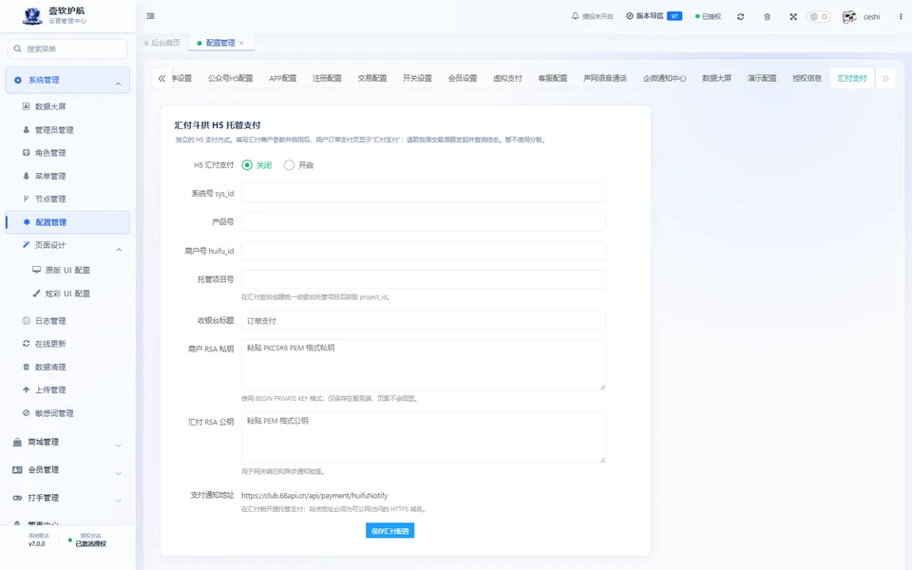
Task: Open 菜单管理 in sidebar
Action: coord(50,177)
